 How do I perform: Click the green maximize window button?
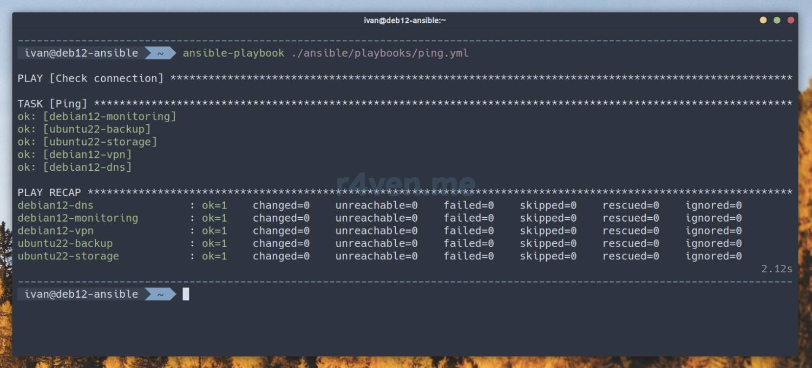[777, 21]
